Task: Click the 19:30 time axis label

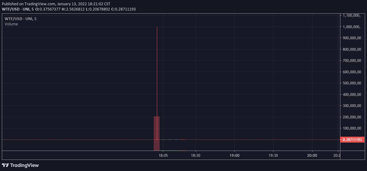Action: tap(273, 156)
